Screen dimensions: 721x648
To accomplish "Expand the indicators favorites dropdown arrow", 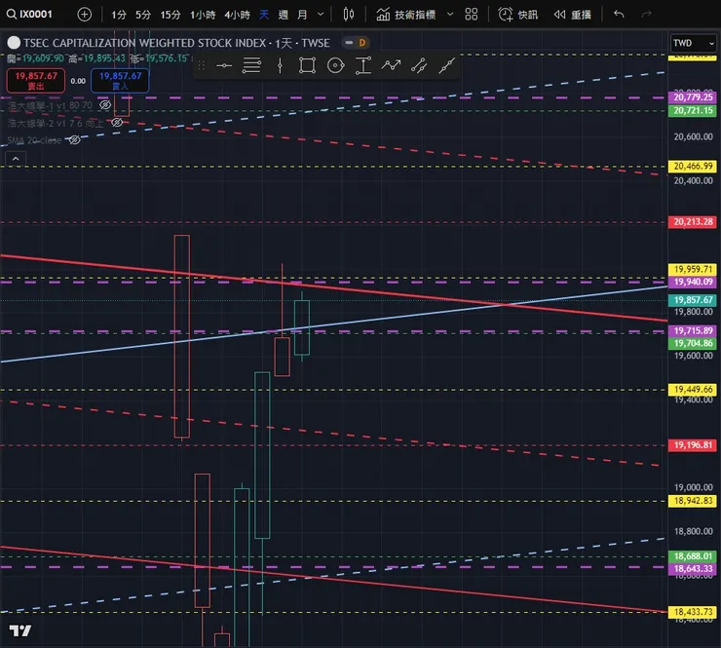I will pos(450,15).
